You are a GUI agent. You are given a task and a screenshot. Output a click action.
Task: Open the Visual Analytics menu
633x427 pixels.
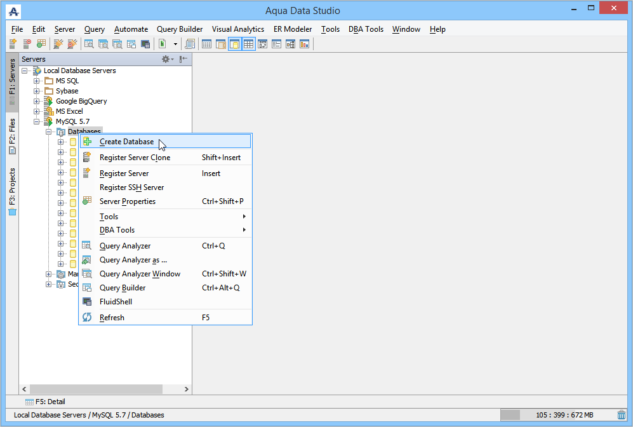(238, 29)
